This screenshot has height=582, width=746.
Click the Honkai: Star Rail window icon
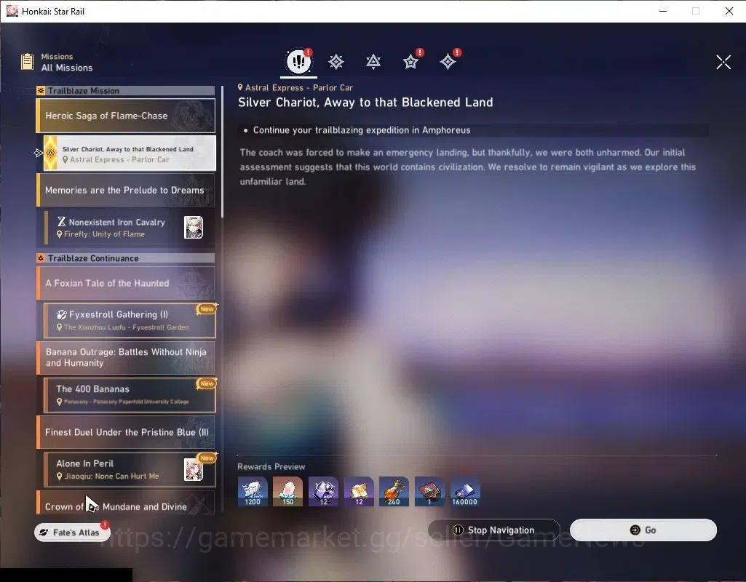tap(12, 11)
